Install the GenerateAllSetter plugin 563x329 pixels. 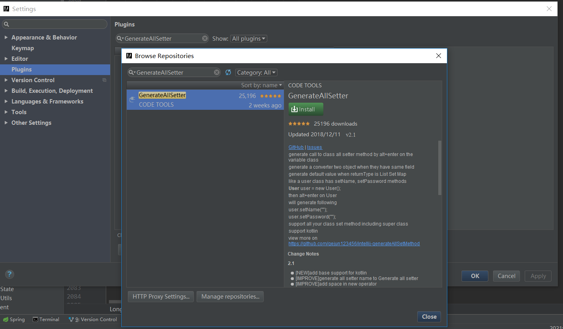click(306, 109)
